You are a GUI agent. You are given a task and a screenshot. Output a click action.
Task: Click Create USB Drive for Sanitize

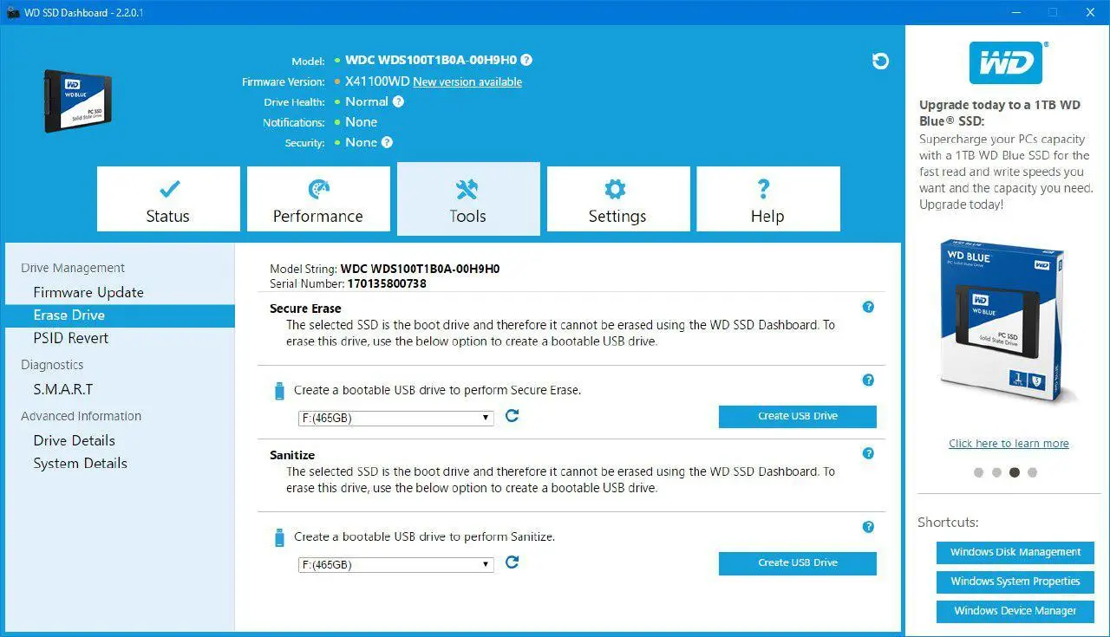798,563
